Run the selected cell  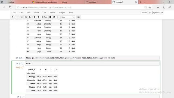click(45, 17)
